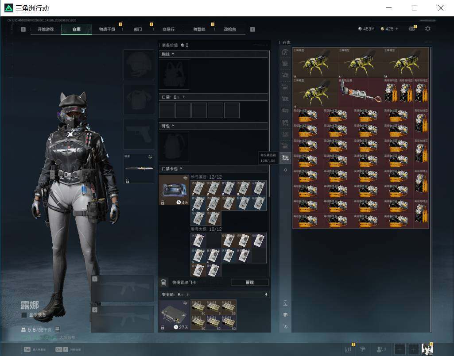The width and height of the screenshot is (454, 356).
Task: Select the 仓库 tab
Action: pyautogui.click(x=77, y=29)
